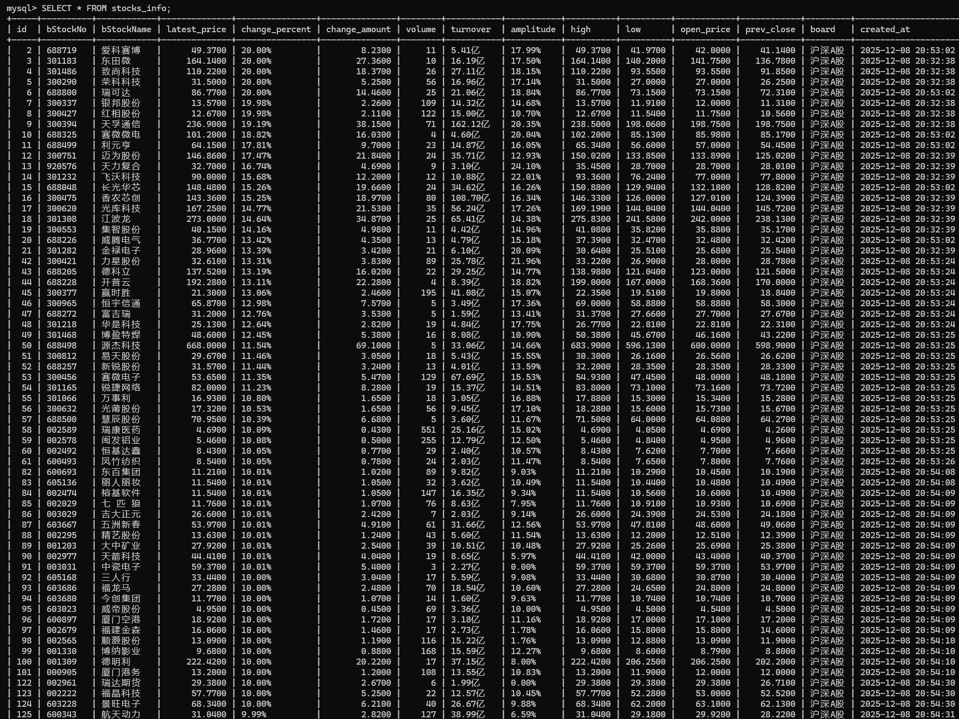This screenshot has width=959, height=719.
Task: Click stock name 博盈特焊
Action: point(121,335)
